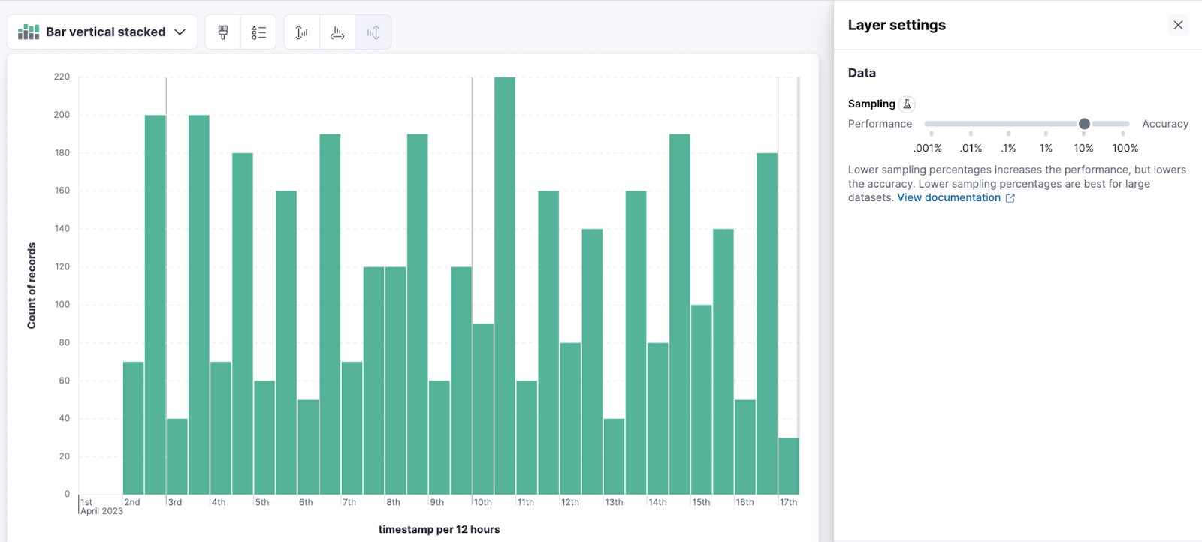Open the left axis settings icon
The width and height of the screenshot is (1202, 542).
(301, 32)
